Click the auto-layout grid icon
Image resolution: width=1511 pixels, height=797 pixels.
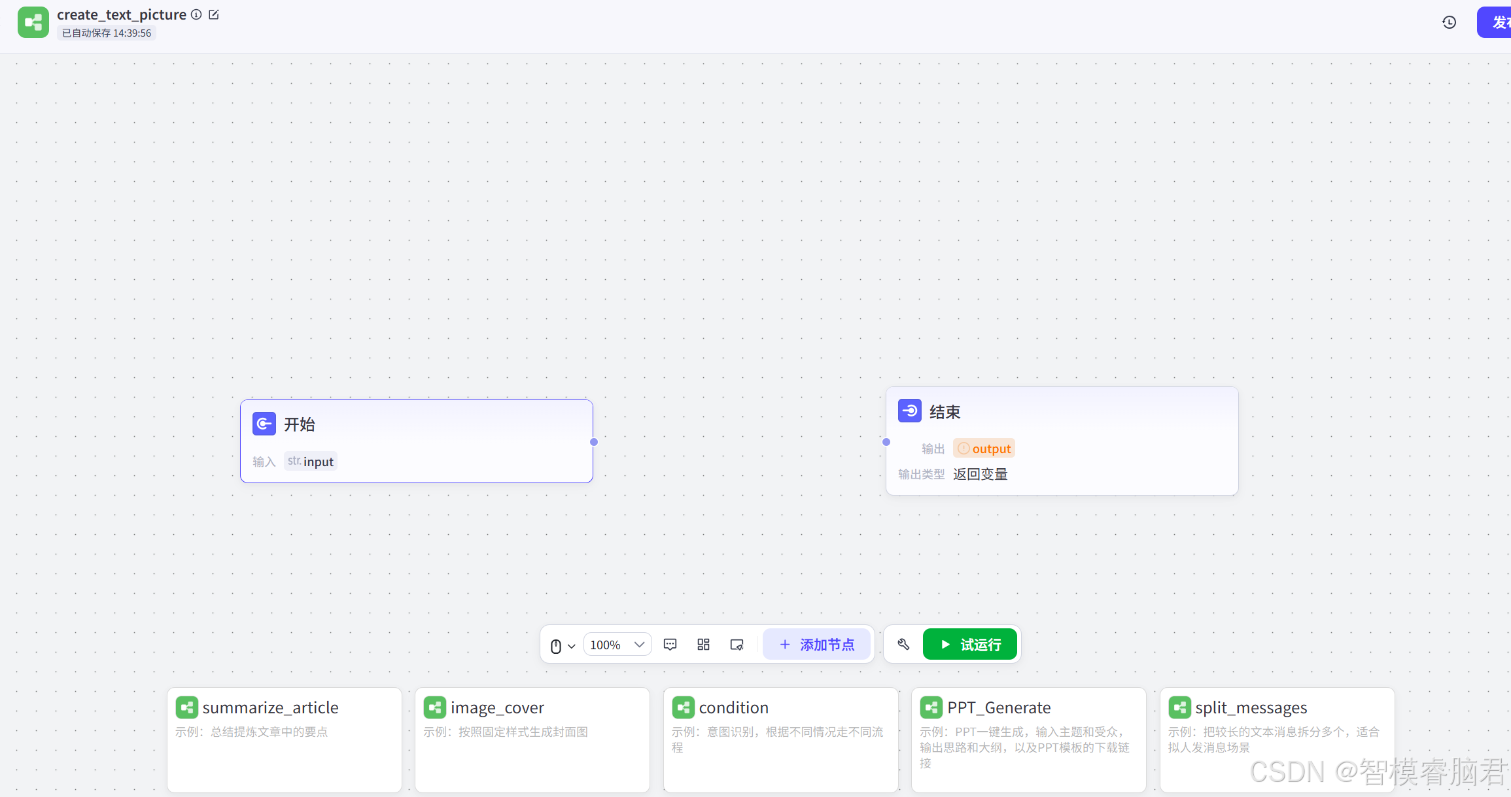tap(703, 645)
